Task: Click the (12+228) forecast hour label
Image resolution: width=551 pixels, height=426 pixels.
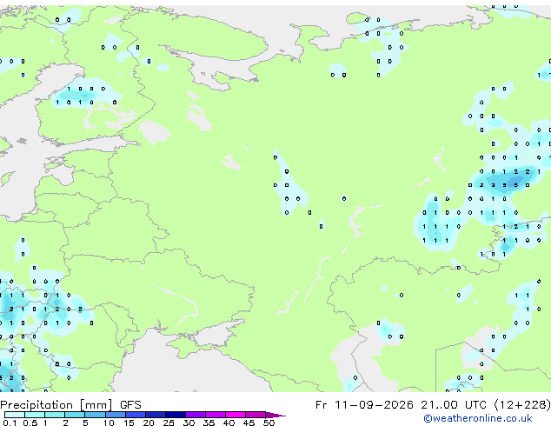Action: click(x=522, y=405)
